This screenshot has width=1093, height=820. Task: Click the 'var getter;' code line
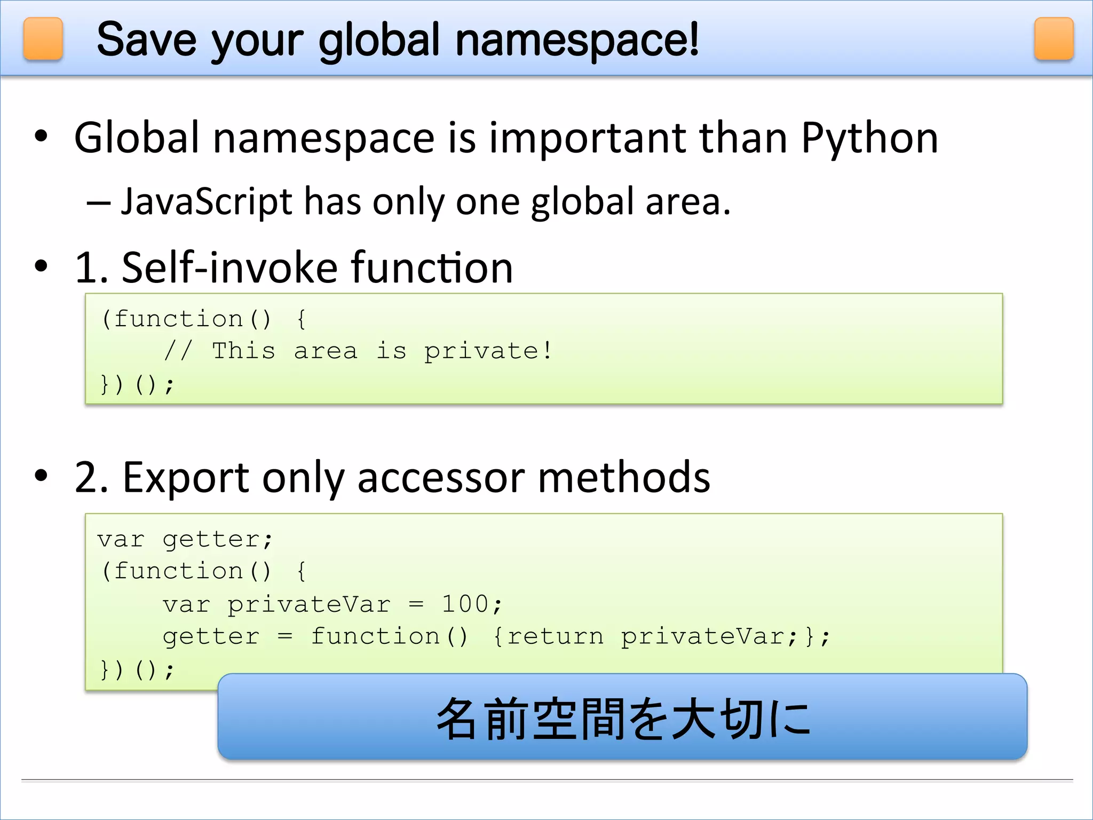pyautogui.click(x=185, y=540)
